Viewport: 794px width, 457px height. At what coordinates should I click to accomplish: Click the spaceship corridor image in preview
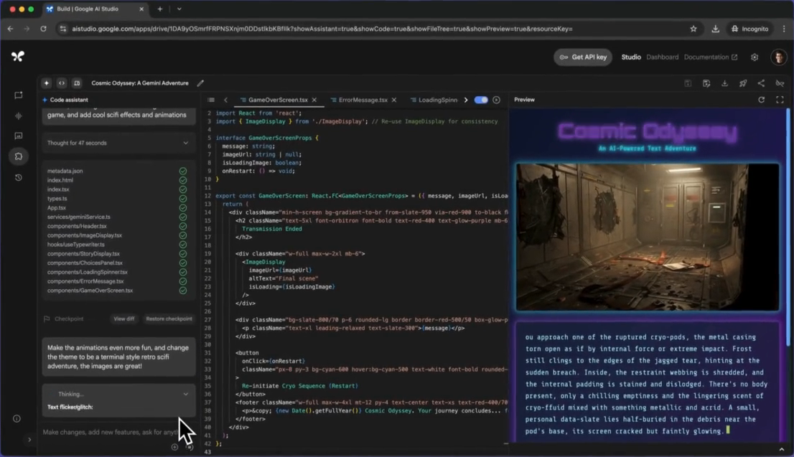(x=647, y=237)
